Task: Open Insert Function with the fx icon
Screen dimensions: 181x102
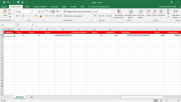Action: 32,25
